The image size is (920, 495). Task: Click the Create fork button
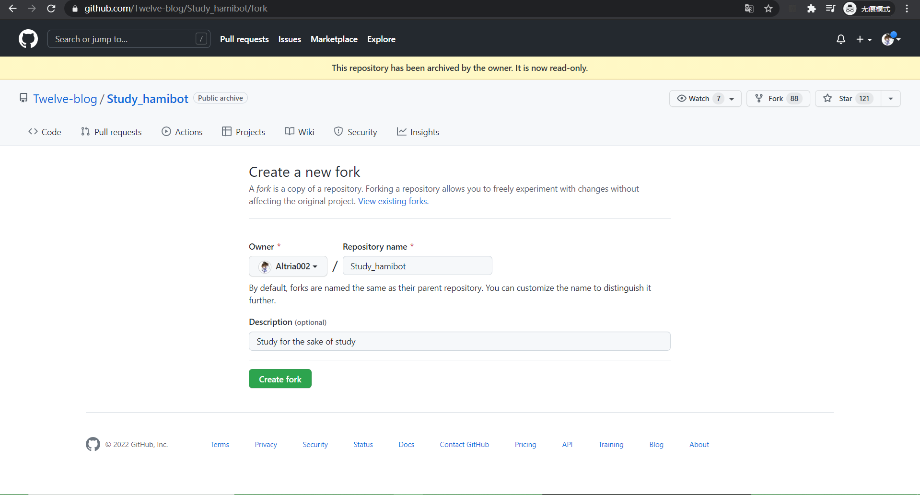[280, 379]
